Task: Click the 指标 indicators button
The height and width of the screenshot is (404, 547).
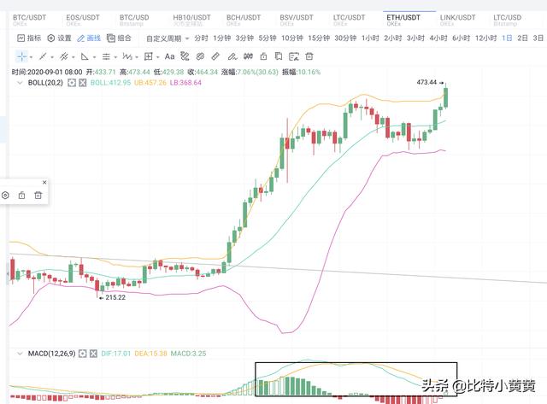Action: pos(29,38)
